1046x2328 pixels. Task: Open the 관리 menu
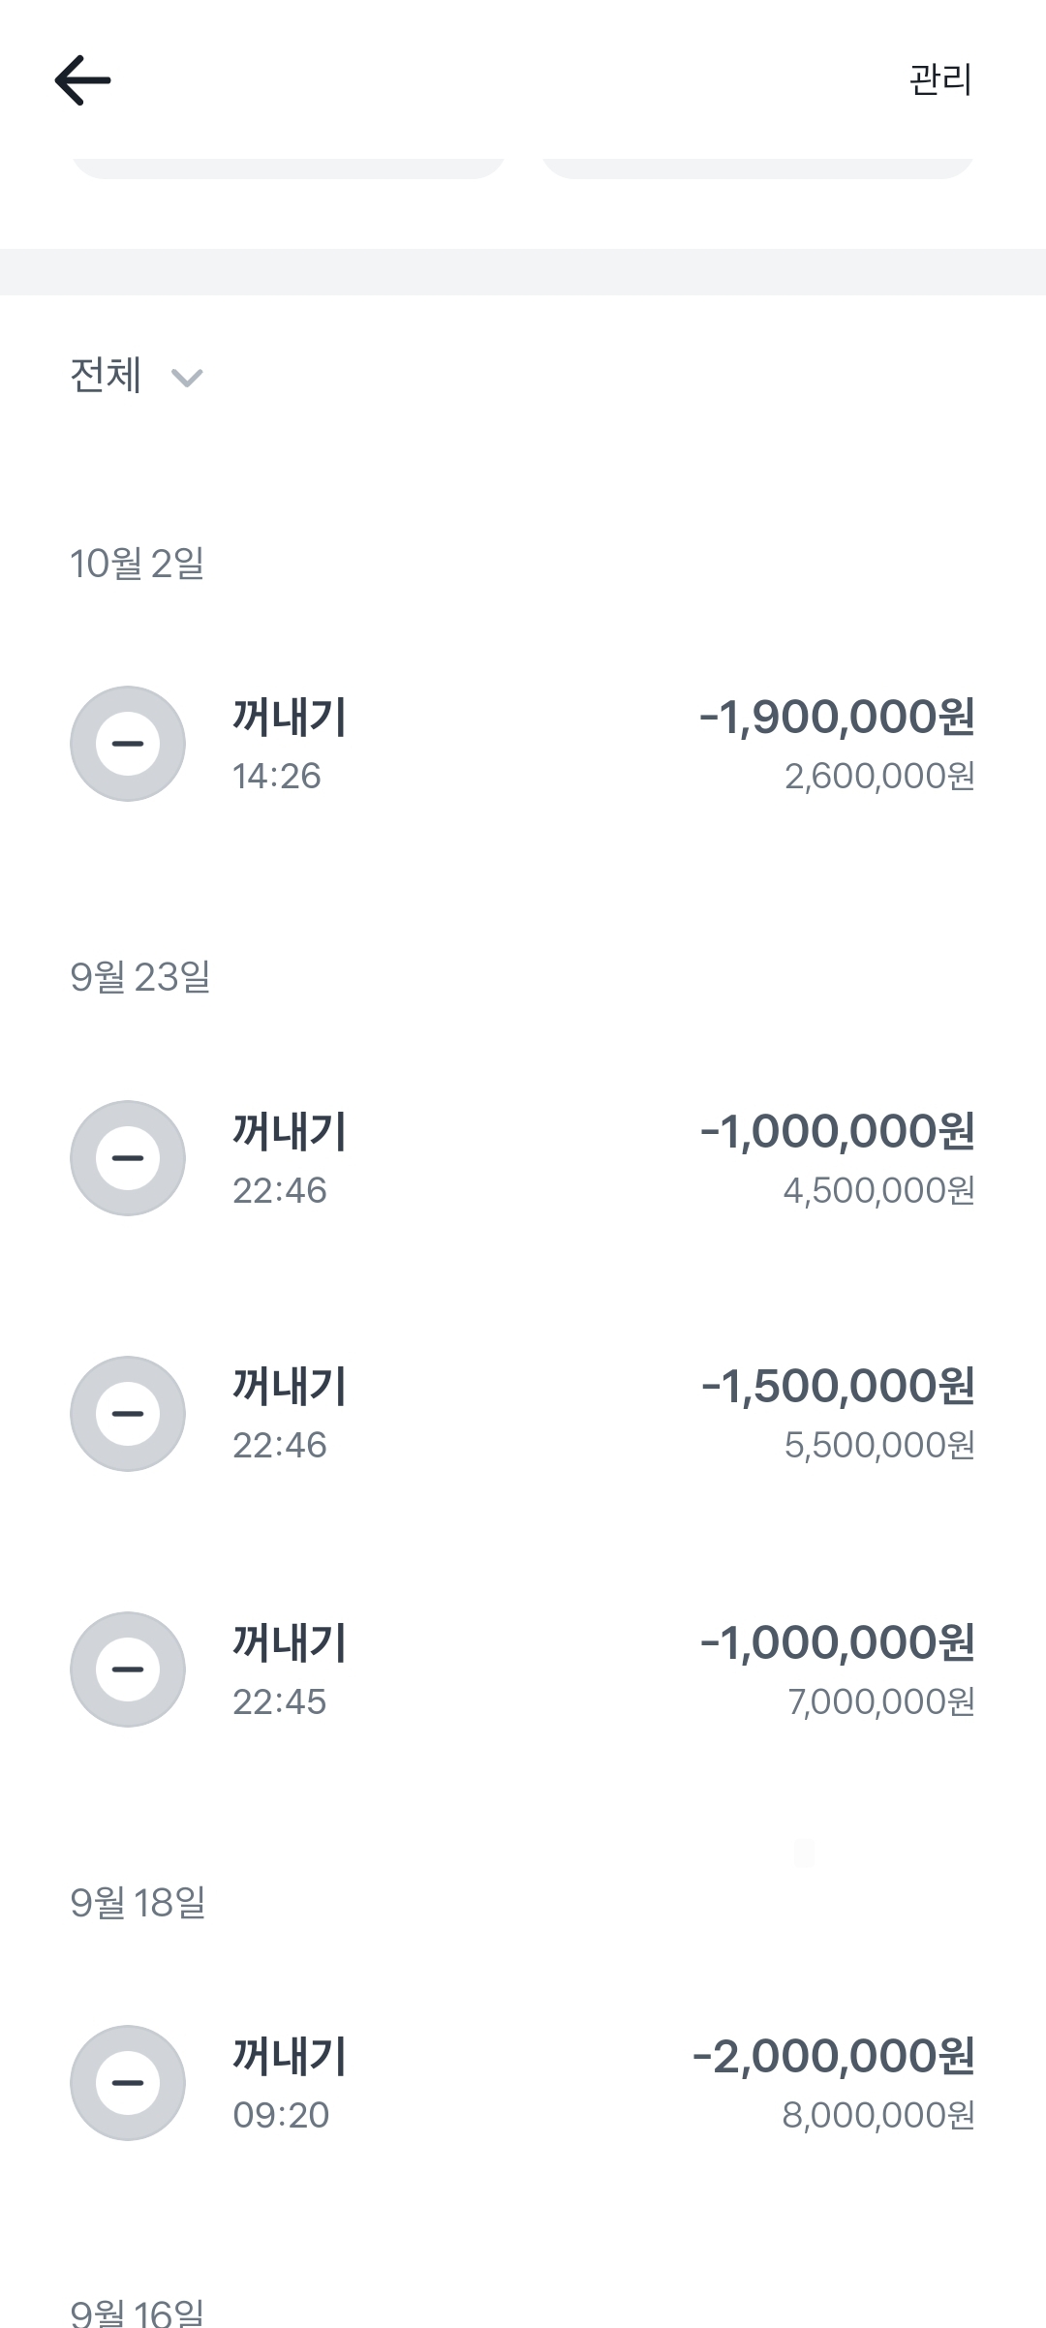[939, 79]
